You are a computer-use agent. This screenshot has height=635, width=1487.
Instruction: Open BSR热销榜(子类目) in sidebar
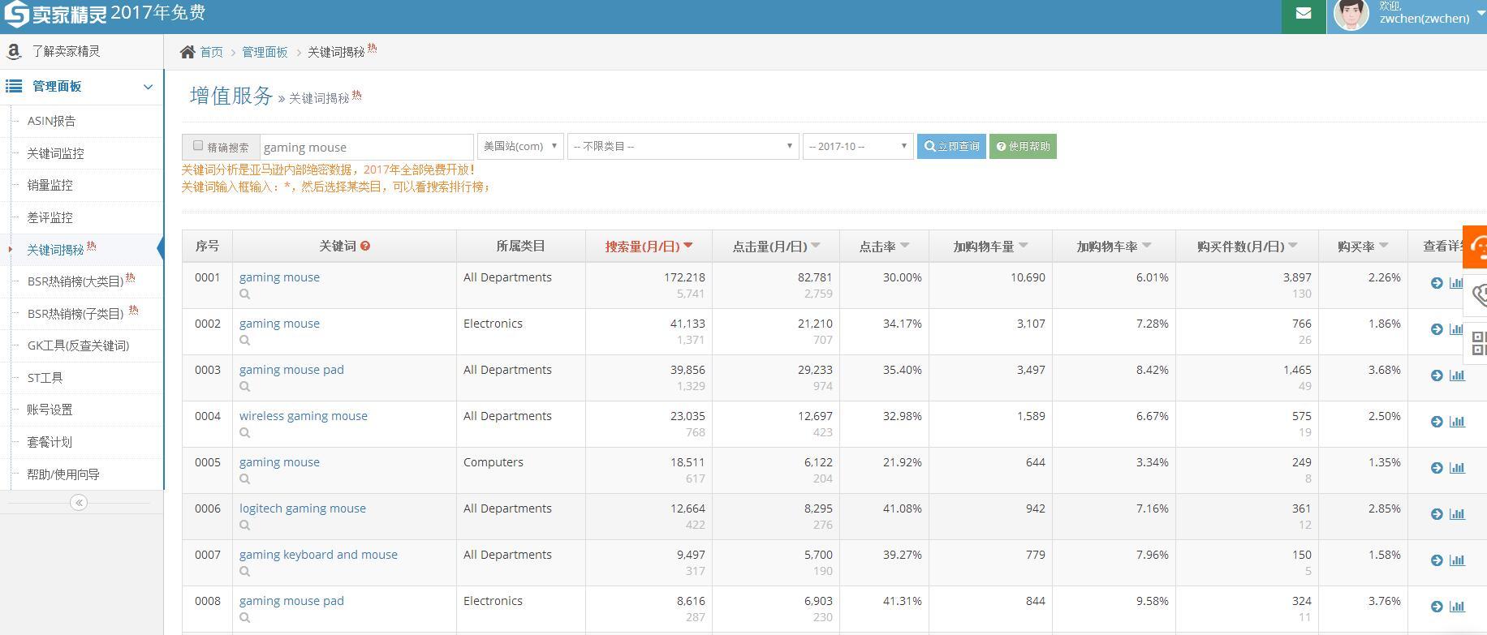pos(75,314)
